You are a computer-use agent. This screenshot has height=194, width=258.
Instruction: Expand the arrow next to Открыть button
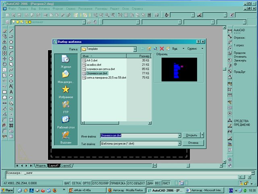click(202, 135)
